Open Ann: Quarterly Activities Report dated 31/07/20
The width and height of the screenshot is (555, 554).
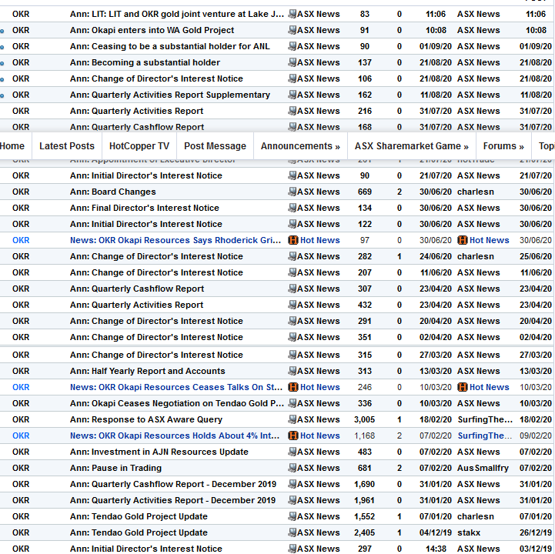pos(136,111)
